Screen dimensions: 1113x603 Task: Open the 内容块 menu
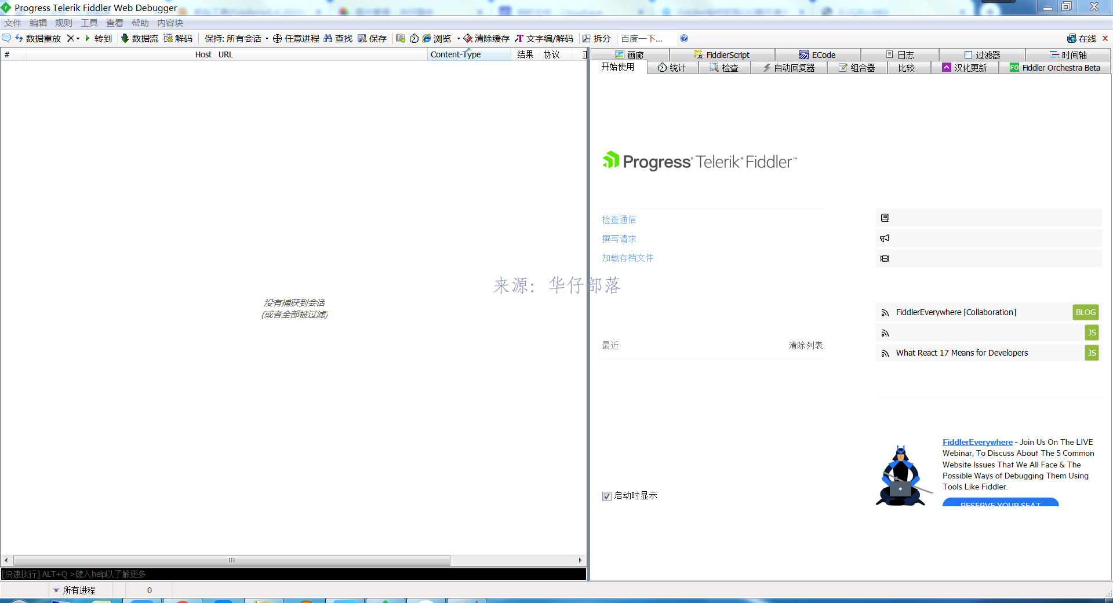click(170, 23)
